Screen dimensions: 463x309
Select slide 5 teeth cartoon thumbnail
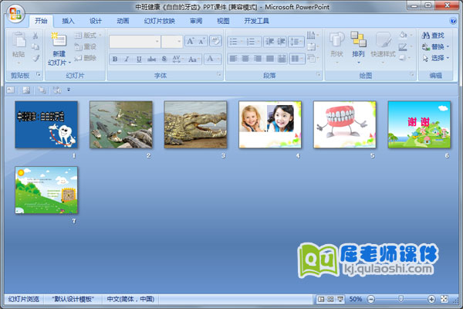click(x=345, y=124)
